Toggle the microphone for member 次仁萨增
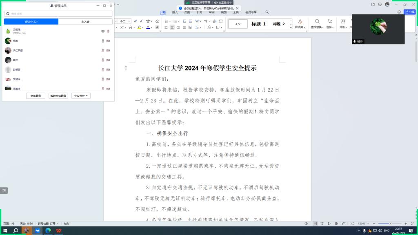Screen dimensions: 418x235 point(103,51)
